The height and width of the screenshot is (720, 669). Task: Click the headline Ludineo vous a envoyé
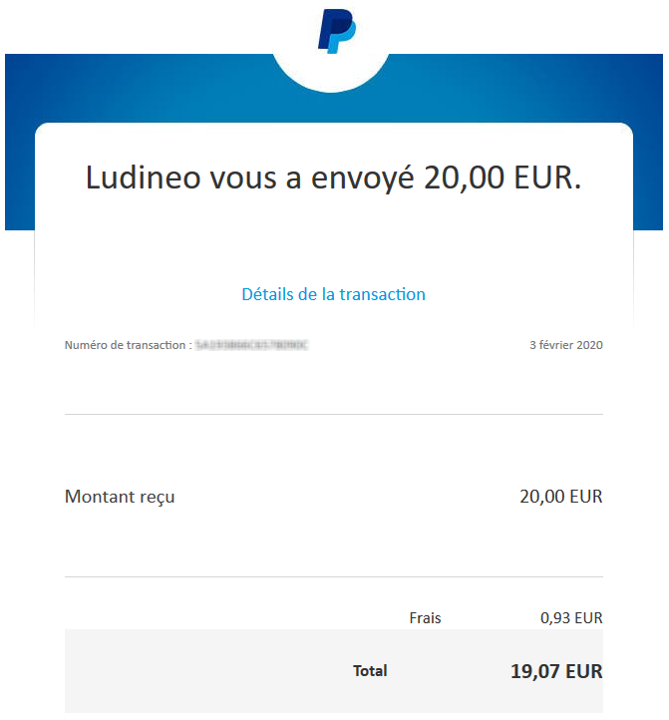click(333, 178)
